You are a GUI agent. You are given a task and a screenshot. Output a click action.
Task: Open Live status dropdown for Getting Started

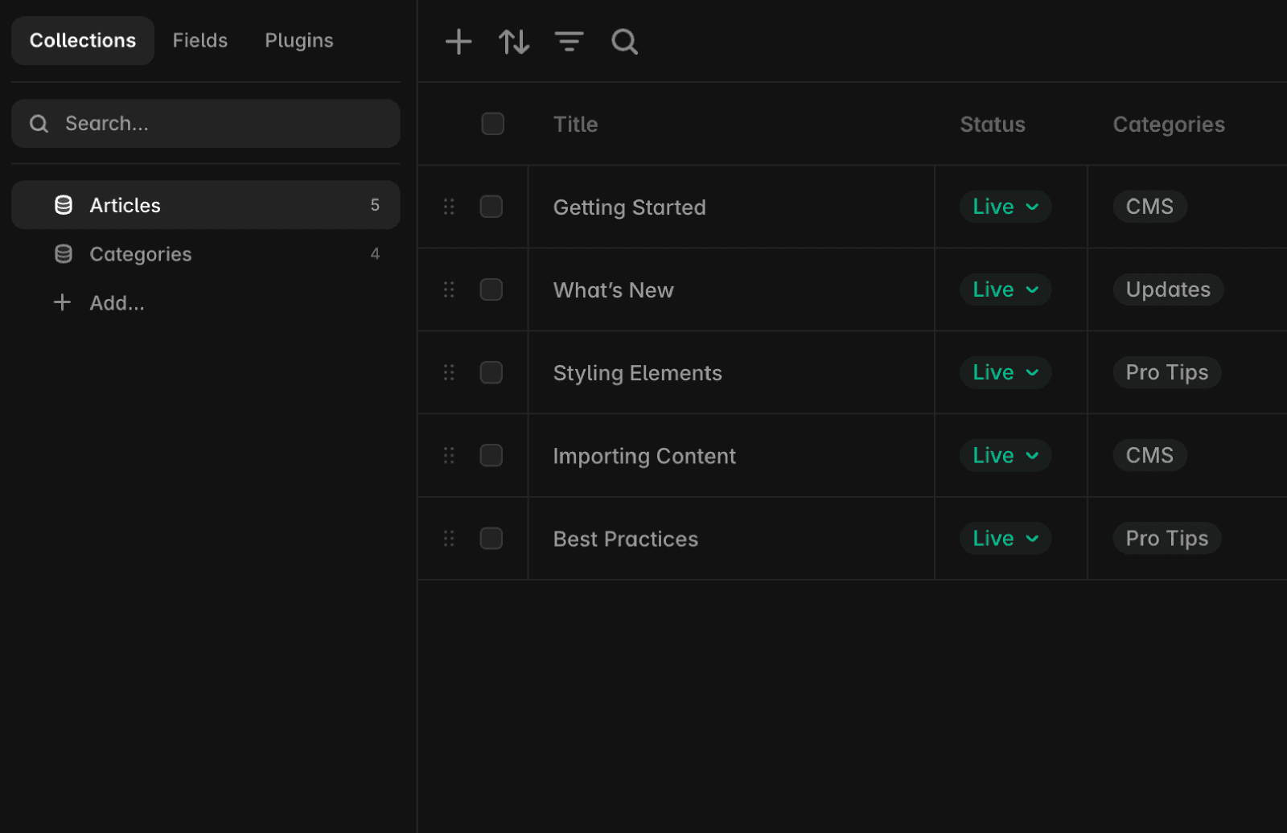click(x=1005, y=207)
